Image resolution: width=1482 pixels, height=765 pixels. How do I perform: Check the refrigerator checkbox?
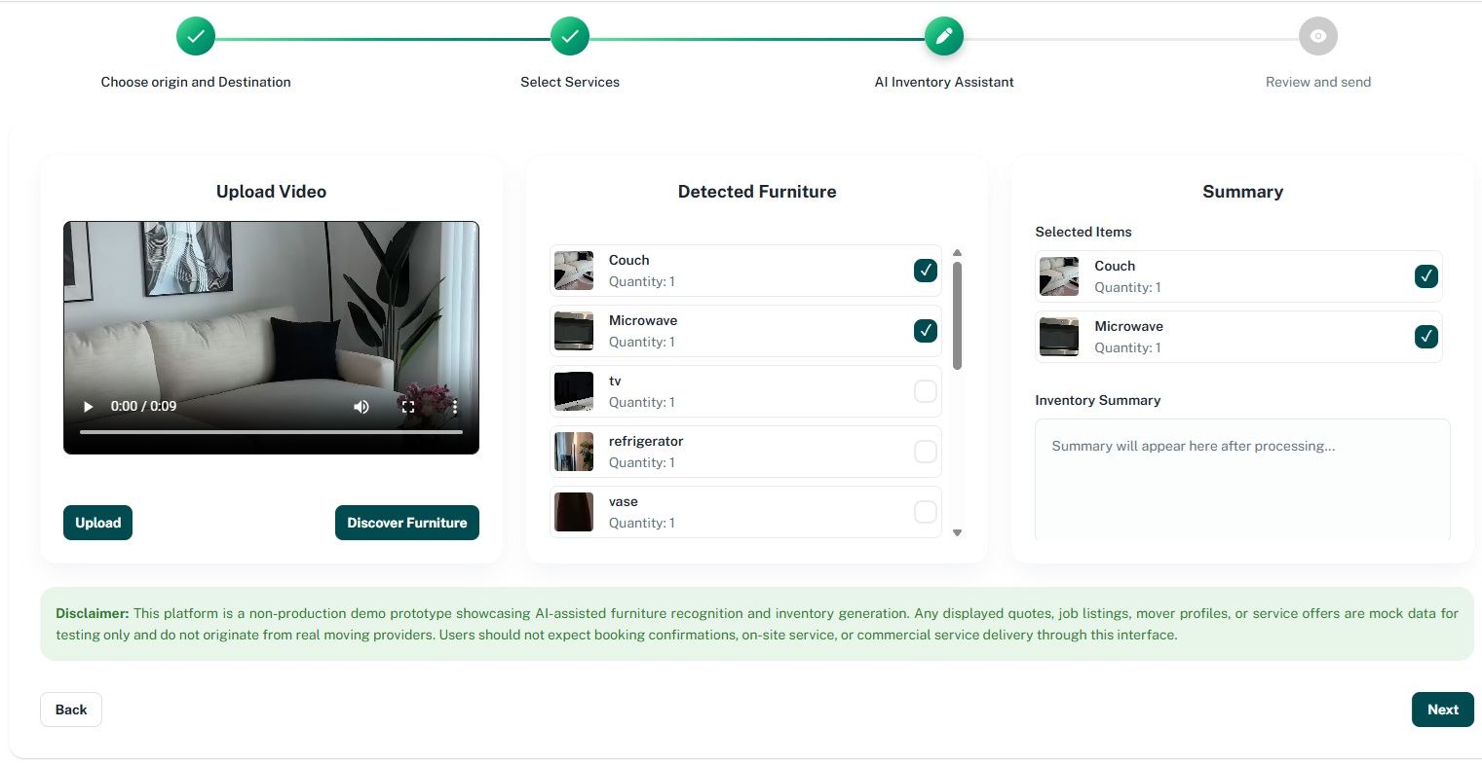(x=926, y=452)
